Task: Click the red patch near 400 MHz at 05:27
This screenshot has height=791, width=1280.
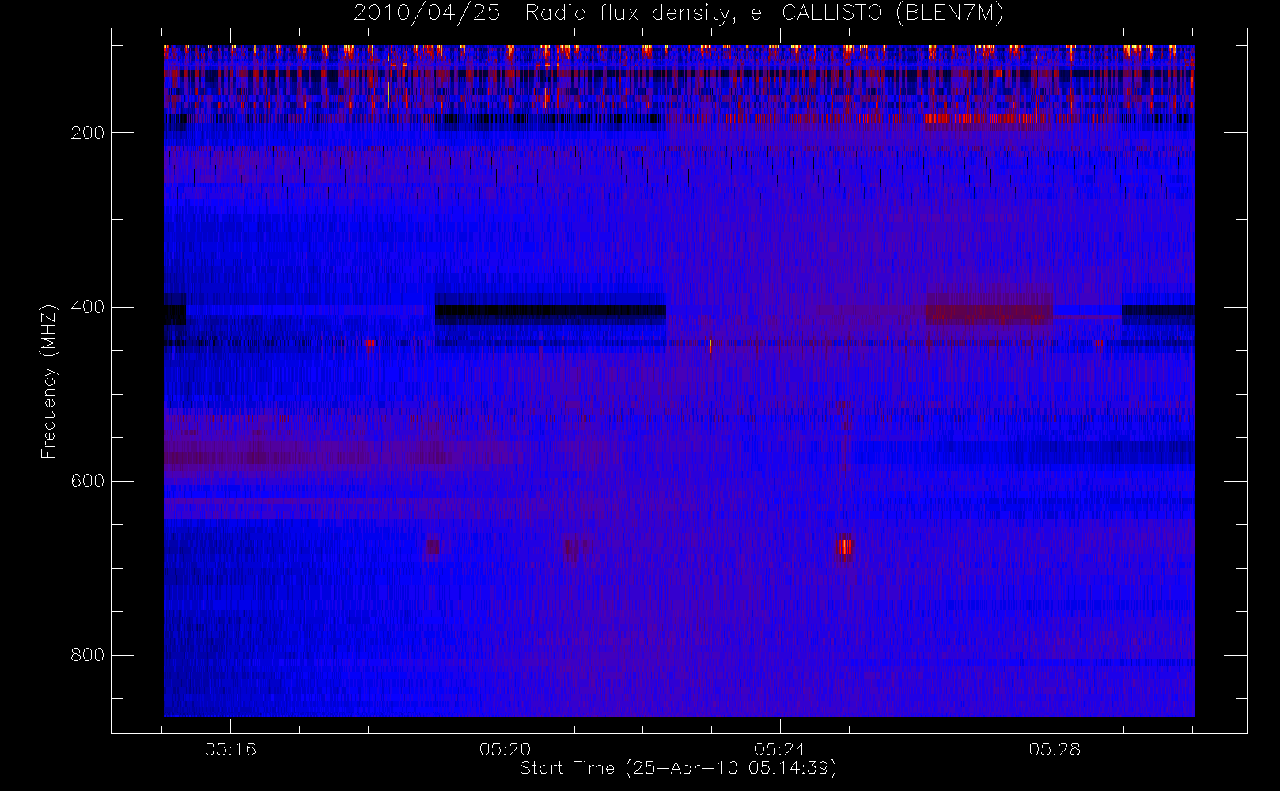Action: 989,310
